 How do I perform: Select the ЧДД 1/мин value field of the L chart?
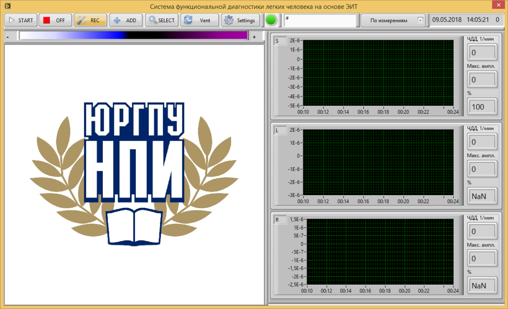coord(482,142)
